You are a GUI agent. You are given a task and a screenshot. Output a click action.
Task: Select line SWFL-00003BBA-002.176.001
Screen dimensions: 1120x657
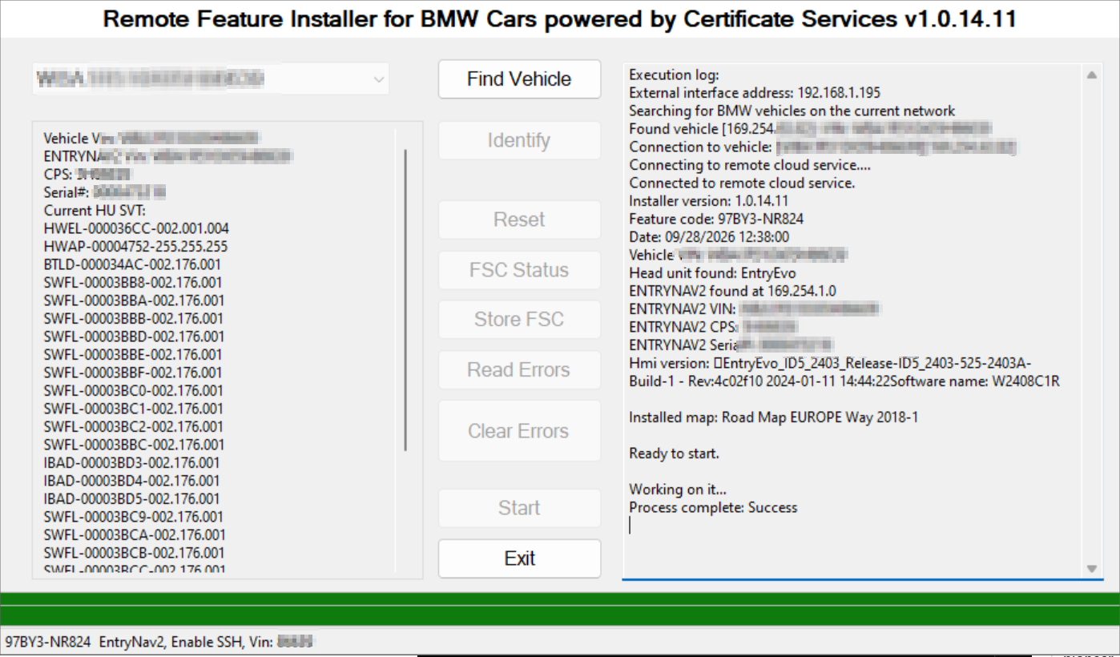pyautogui.click(x=134, y=300)
